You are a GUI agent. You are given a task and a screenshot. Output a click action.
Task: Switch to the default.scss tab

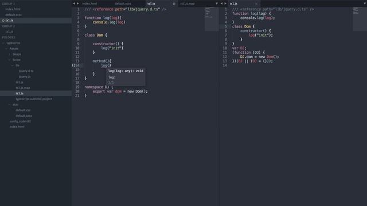click(123, 3)
